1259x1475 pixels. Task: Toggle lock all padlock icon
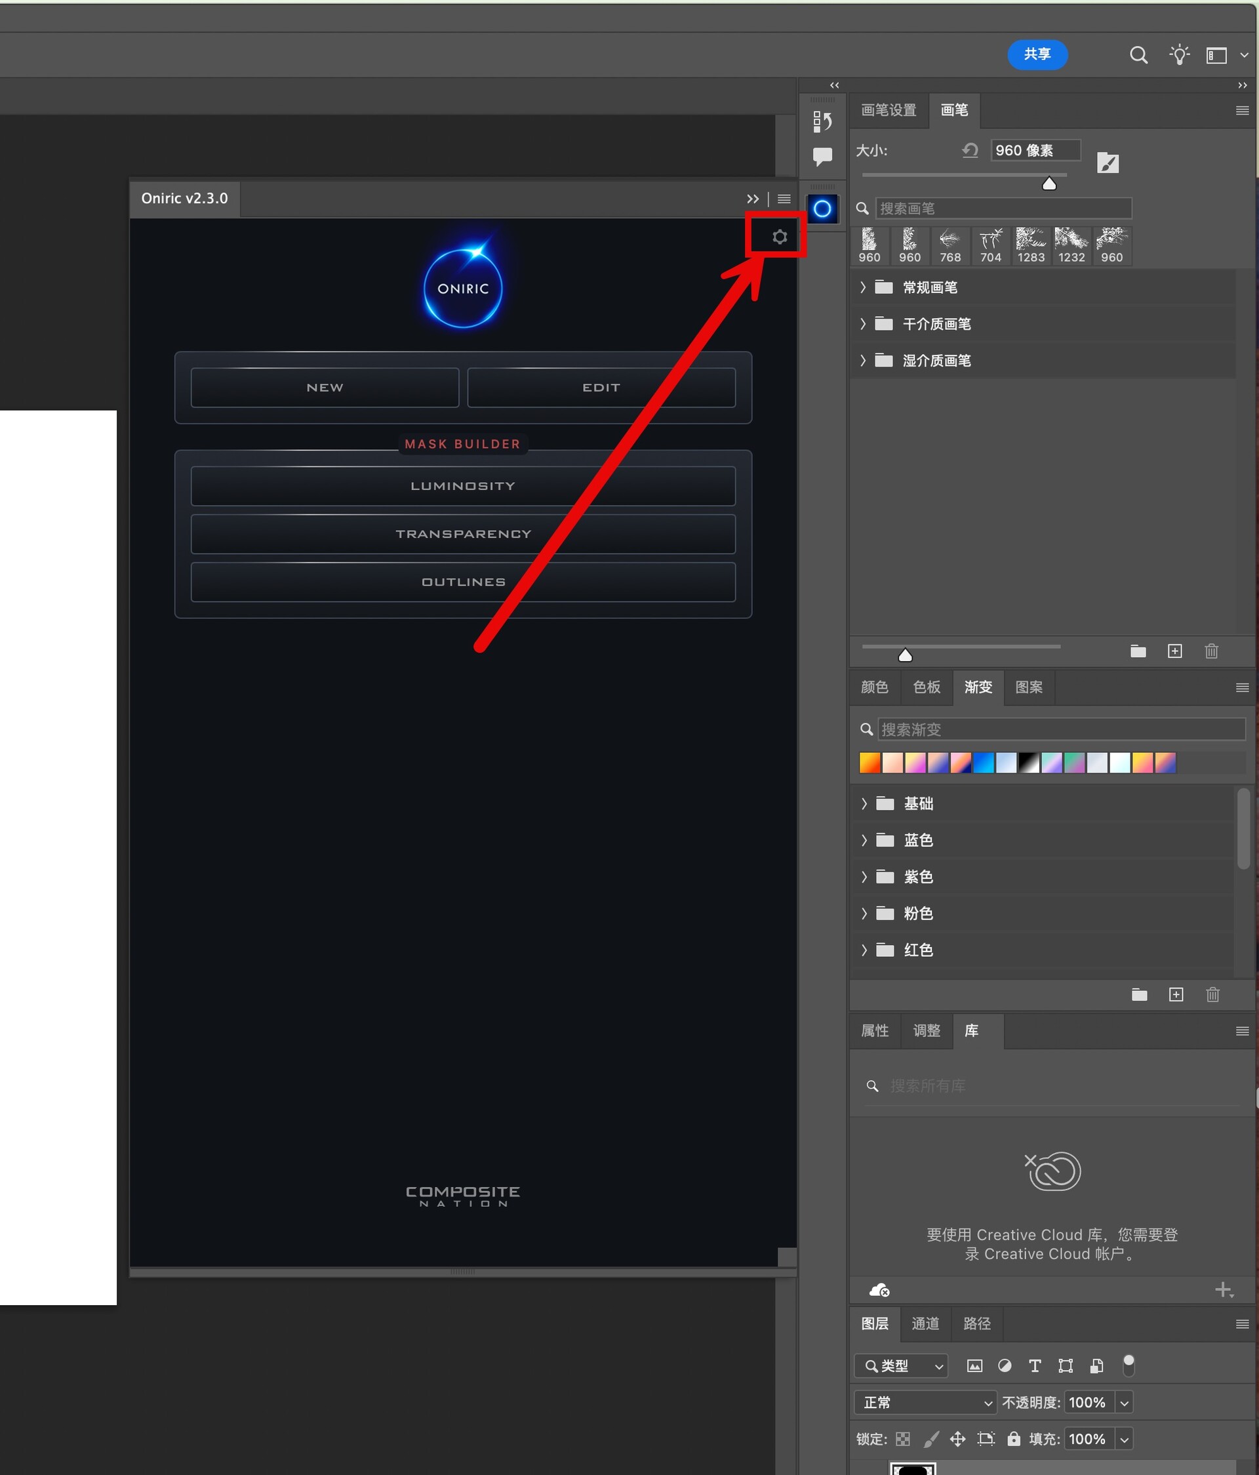(x=1014, y=1439)
